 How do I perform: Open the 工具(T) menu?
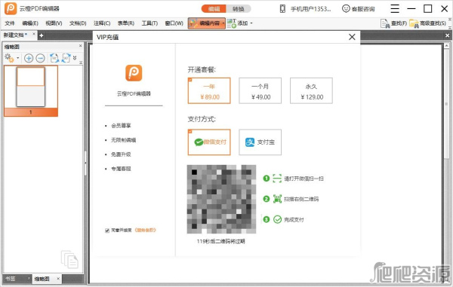(x=149, y=23)
